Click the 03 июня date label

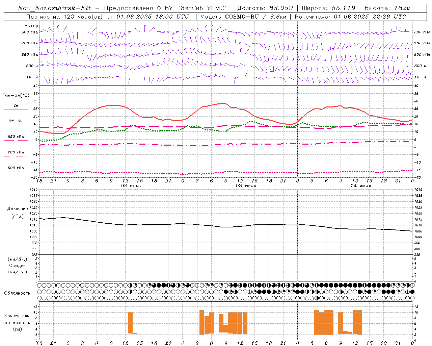click(x=246, y=186)
